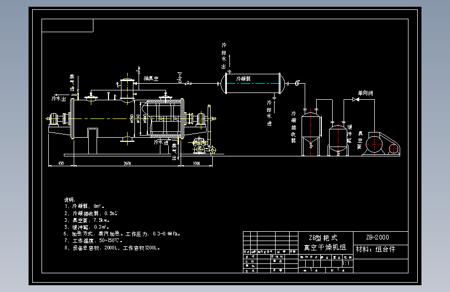Screen dimensions: 450x292
Task: Click the vertical 冷凝接收器 label
Action: (294, 127)
